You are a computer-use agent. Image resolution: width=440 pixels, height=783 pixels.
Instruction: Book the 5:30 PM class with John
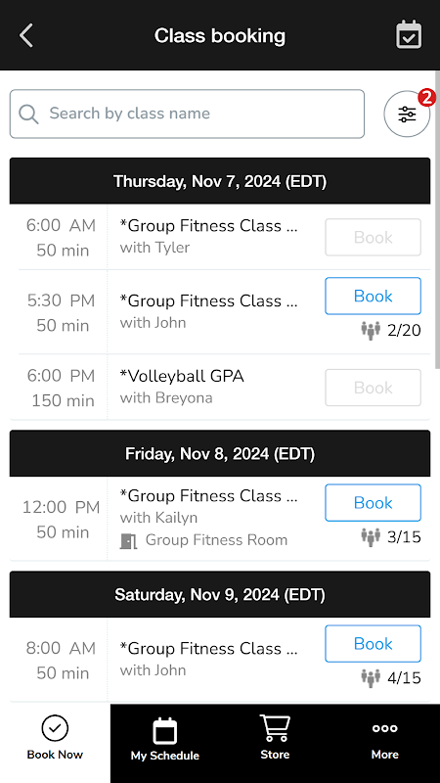click(x=374, y=297)
